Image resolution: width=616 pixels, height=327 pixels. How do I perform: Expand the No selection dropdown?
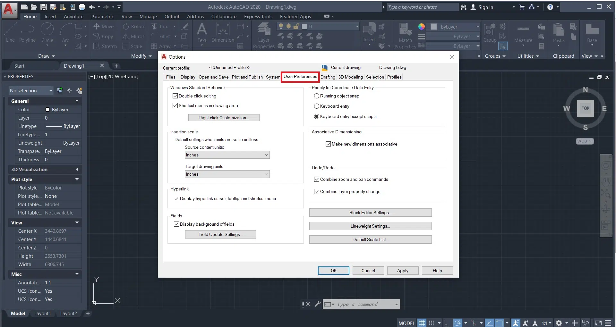[31, 91]
